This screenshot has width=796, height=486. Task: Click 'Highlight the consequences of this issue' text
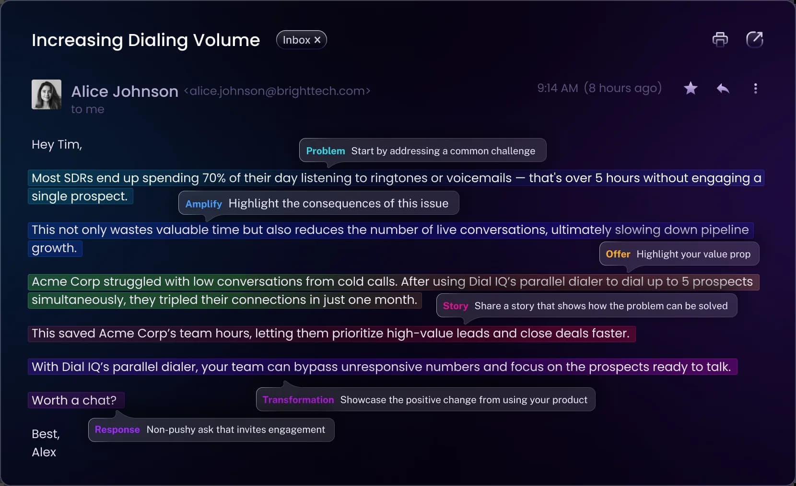339,204
